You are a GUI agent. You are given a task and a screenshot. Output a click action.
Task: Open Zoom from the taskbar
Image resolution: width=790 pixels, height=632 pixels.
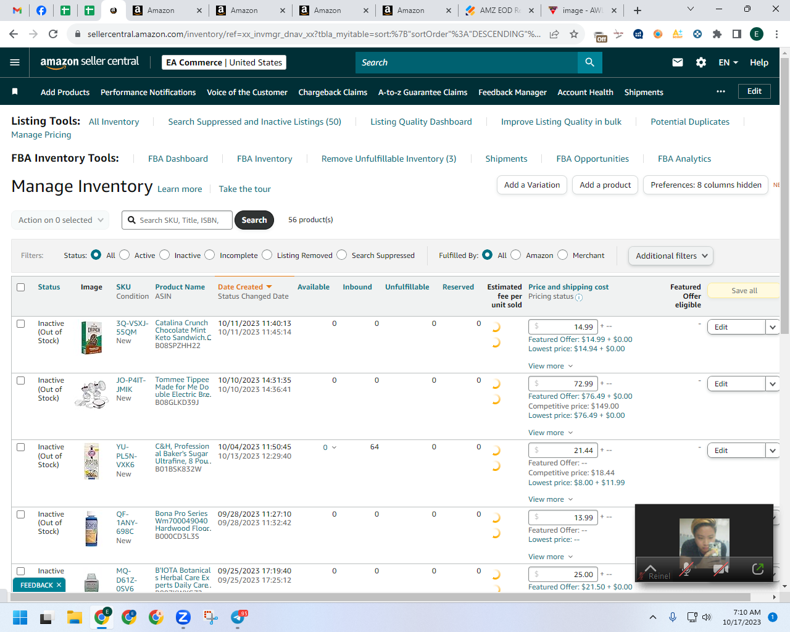point(183,617)
